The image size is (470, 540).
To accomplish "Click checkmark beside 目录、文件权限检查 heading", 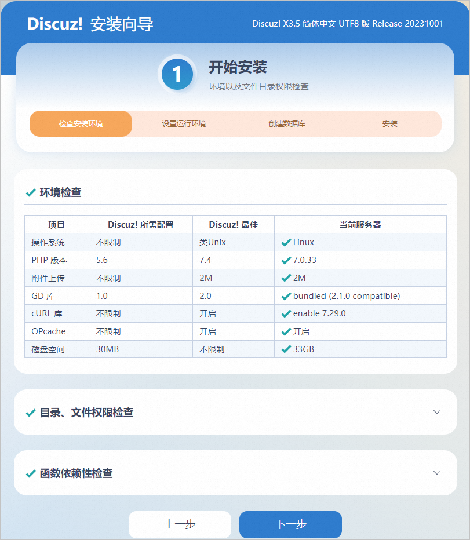I will [31, 413].
